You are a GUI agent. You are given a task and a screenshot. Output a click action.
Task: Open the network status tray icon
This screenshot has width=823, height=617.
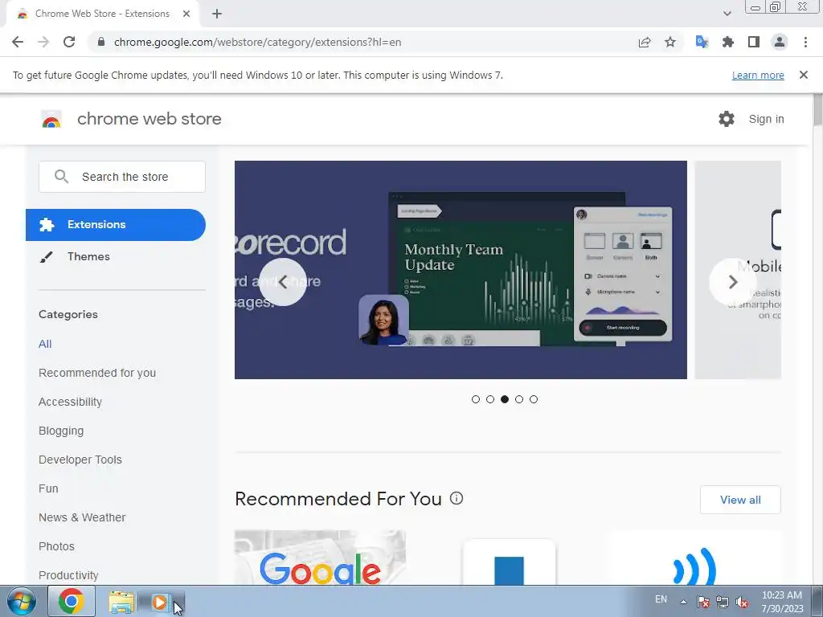pos(723,602)
